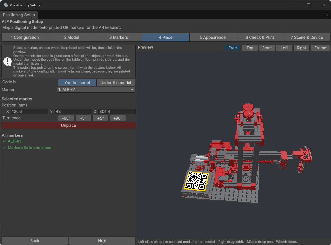The image size is (331, 245).
Task: Click the Unity icon in the title bar
Action: point(6,5)
